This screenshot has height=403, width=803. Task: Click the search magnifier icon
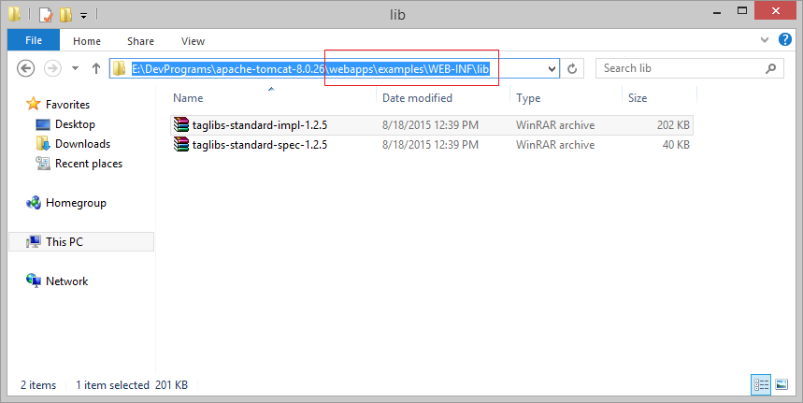click(x=770, y=68)
